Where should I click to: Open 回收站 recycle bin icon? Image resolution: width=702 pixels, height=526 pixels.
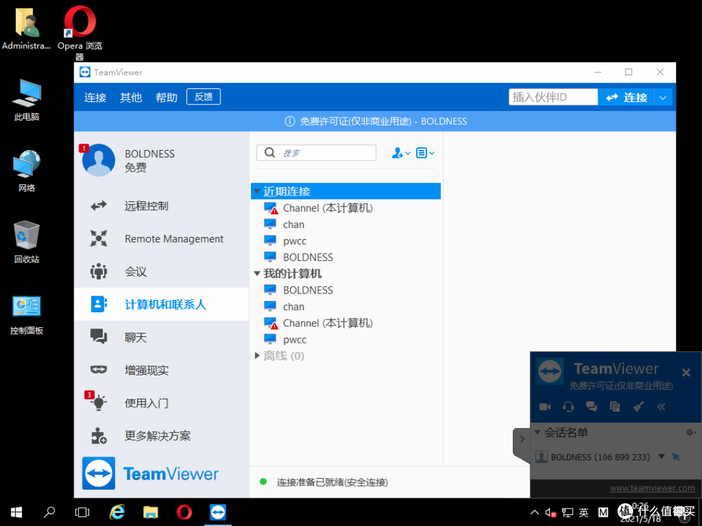pos(27,242)
